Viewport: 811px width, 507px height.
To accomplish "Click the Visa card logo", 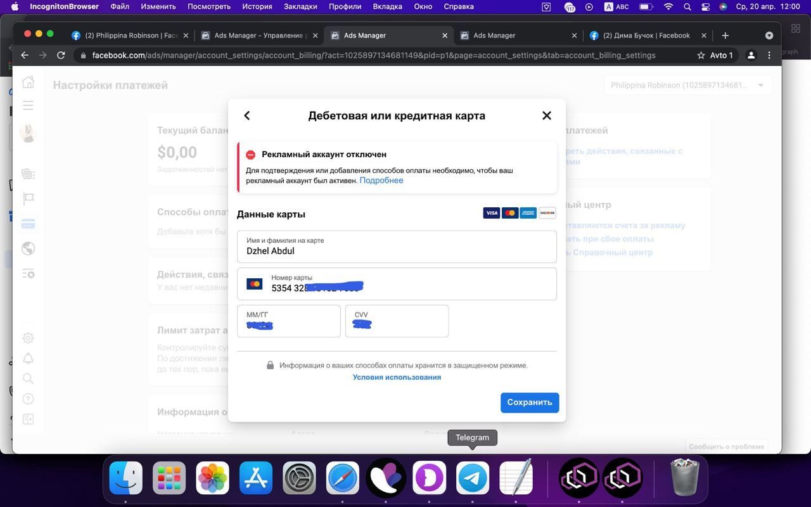I will click(x=491, y=213).
